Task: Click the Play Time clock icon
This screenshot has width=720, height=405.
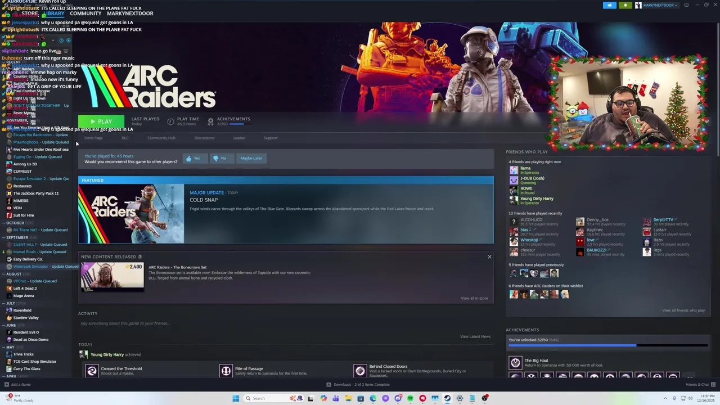Action: click(x=170, y=121)
